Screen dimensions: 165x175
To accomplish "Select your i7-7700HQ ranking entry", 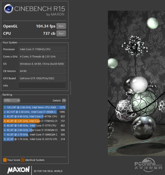I will pos(34,121).
